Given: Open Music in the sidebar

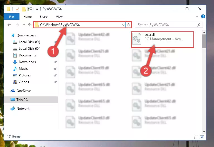Looking at the screenshot, I should [23, 69].
